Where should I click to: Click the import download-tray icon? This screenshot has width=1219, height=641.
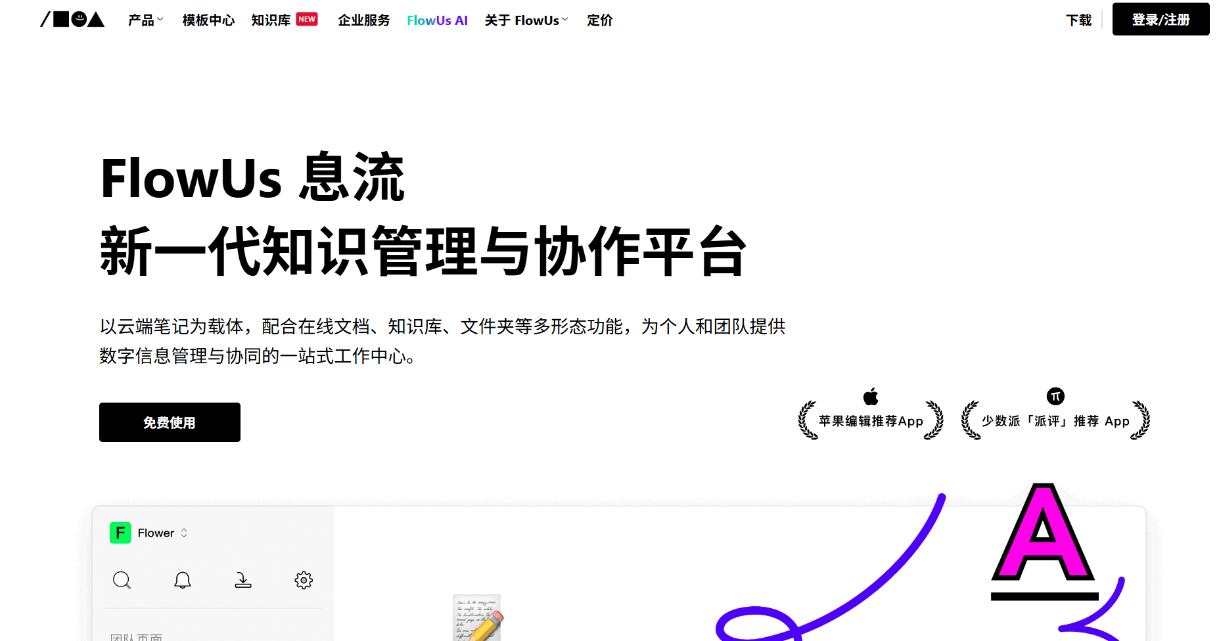point(243,580)
